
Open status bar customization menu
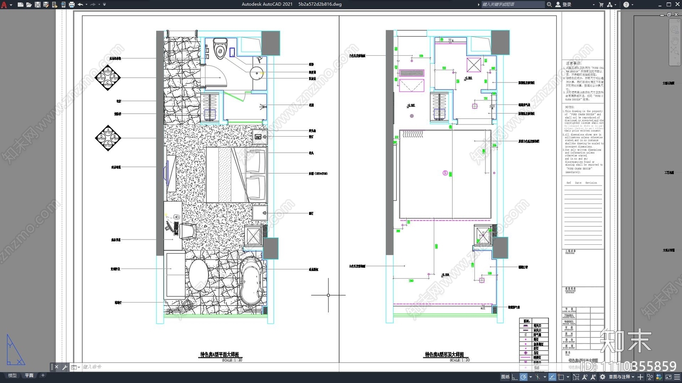tap(677, 377)
